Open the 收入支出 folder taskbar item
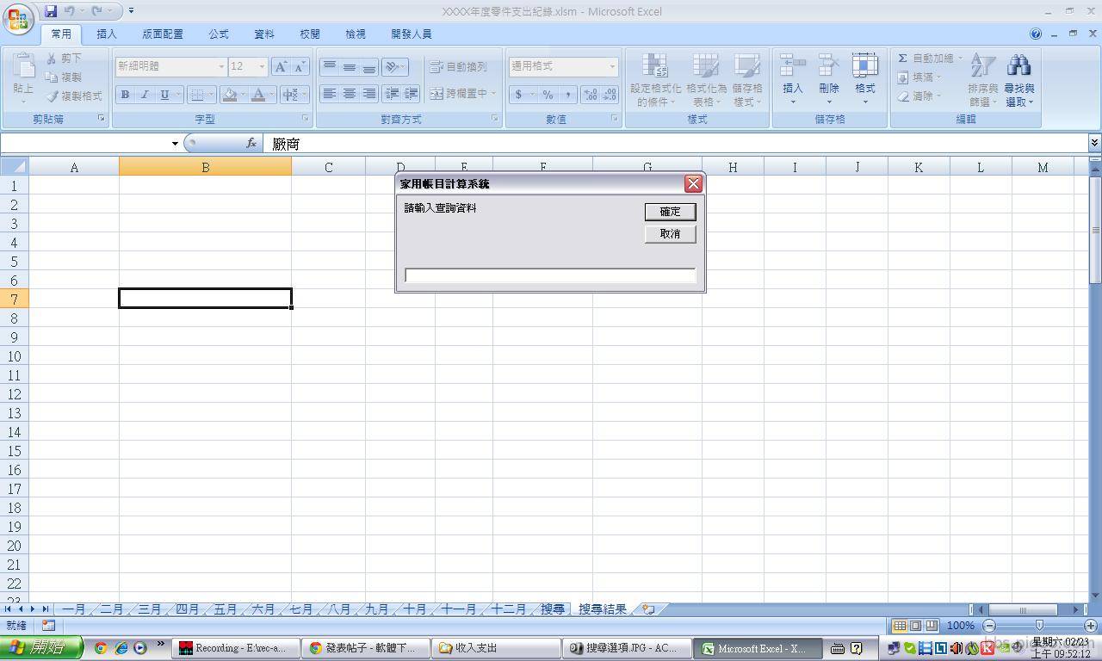Image resolution: width=1102 pixels, height=661 pixels. tap(494, 648)
